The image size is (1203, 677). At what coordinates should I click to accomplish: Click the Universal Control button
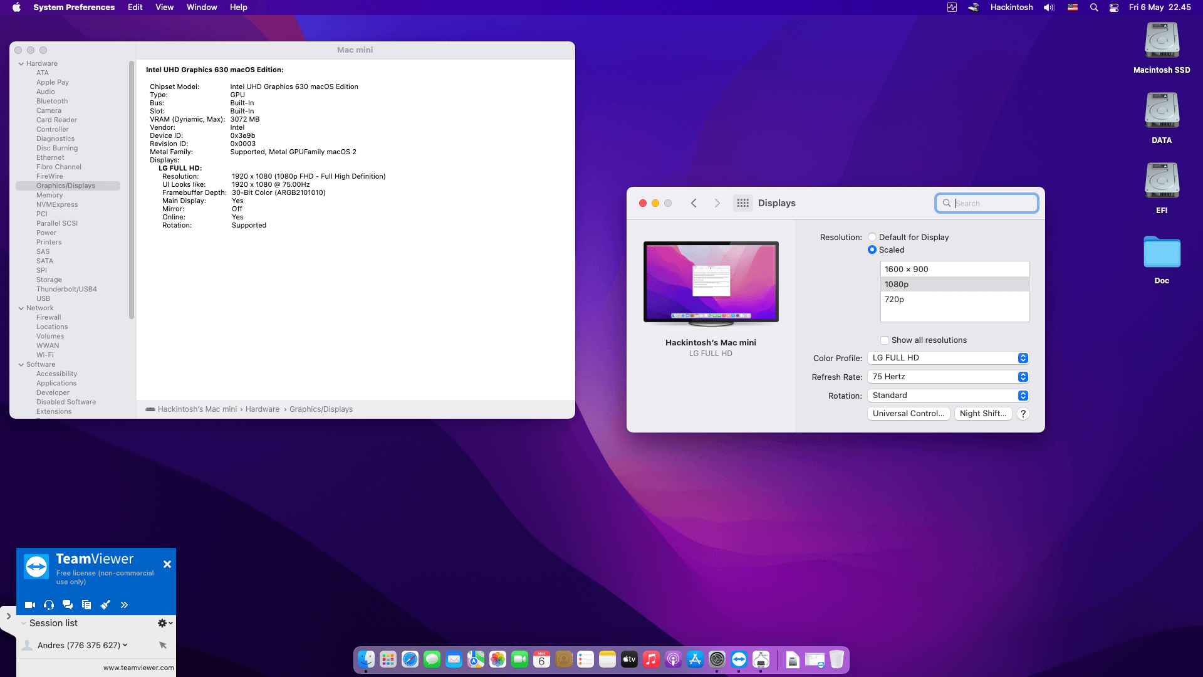coord(909,414)
